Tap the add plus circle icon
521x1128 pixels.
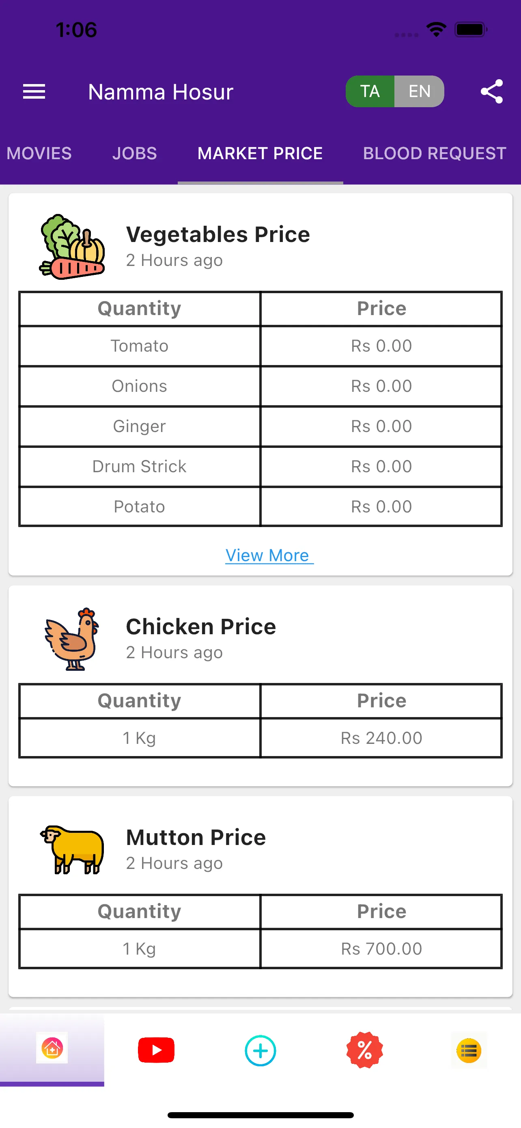click(260, 1050)
